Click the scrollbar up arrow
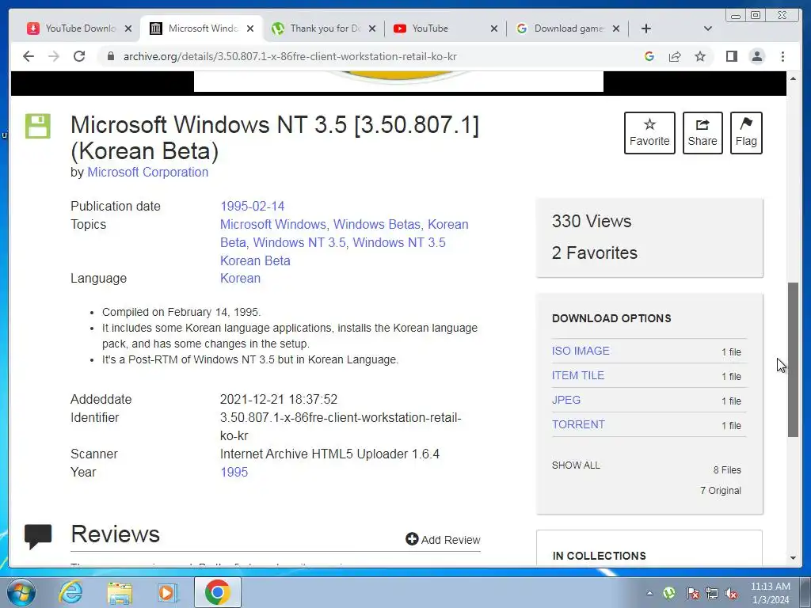This screenshot has width=811, height=608. [x=793, y=78]
